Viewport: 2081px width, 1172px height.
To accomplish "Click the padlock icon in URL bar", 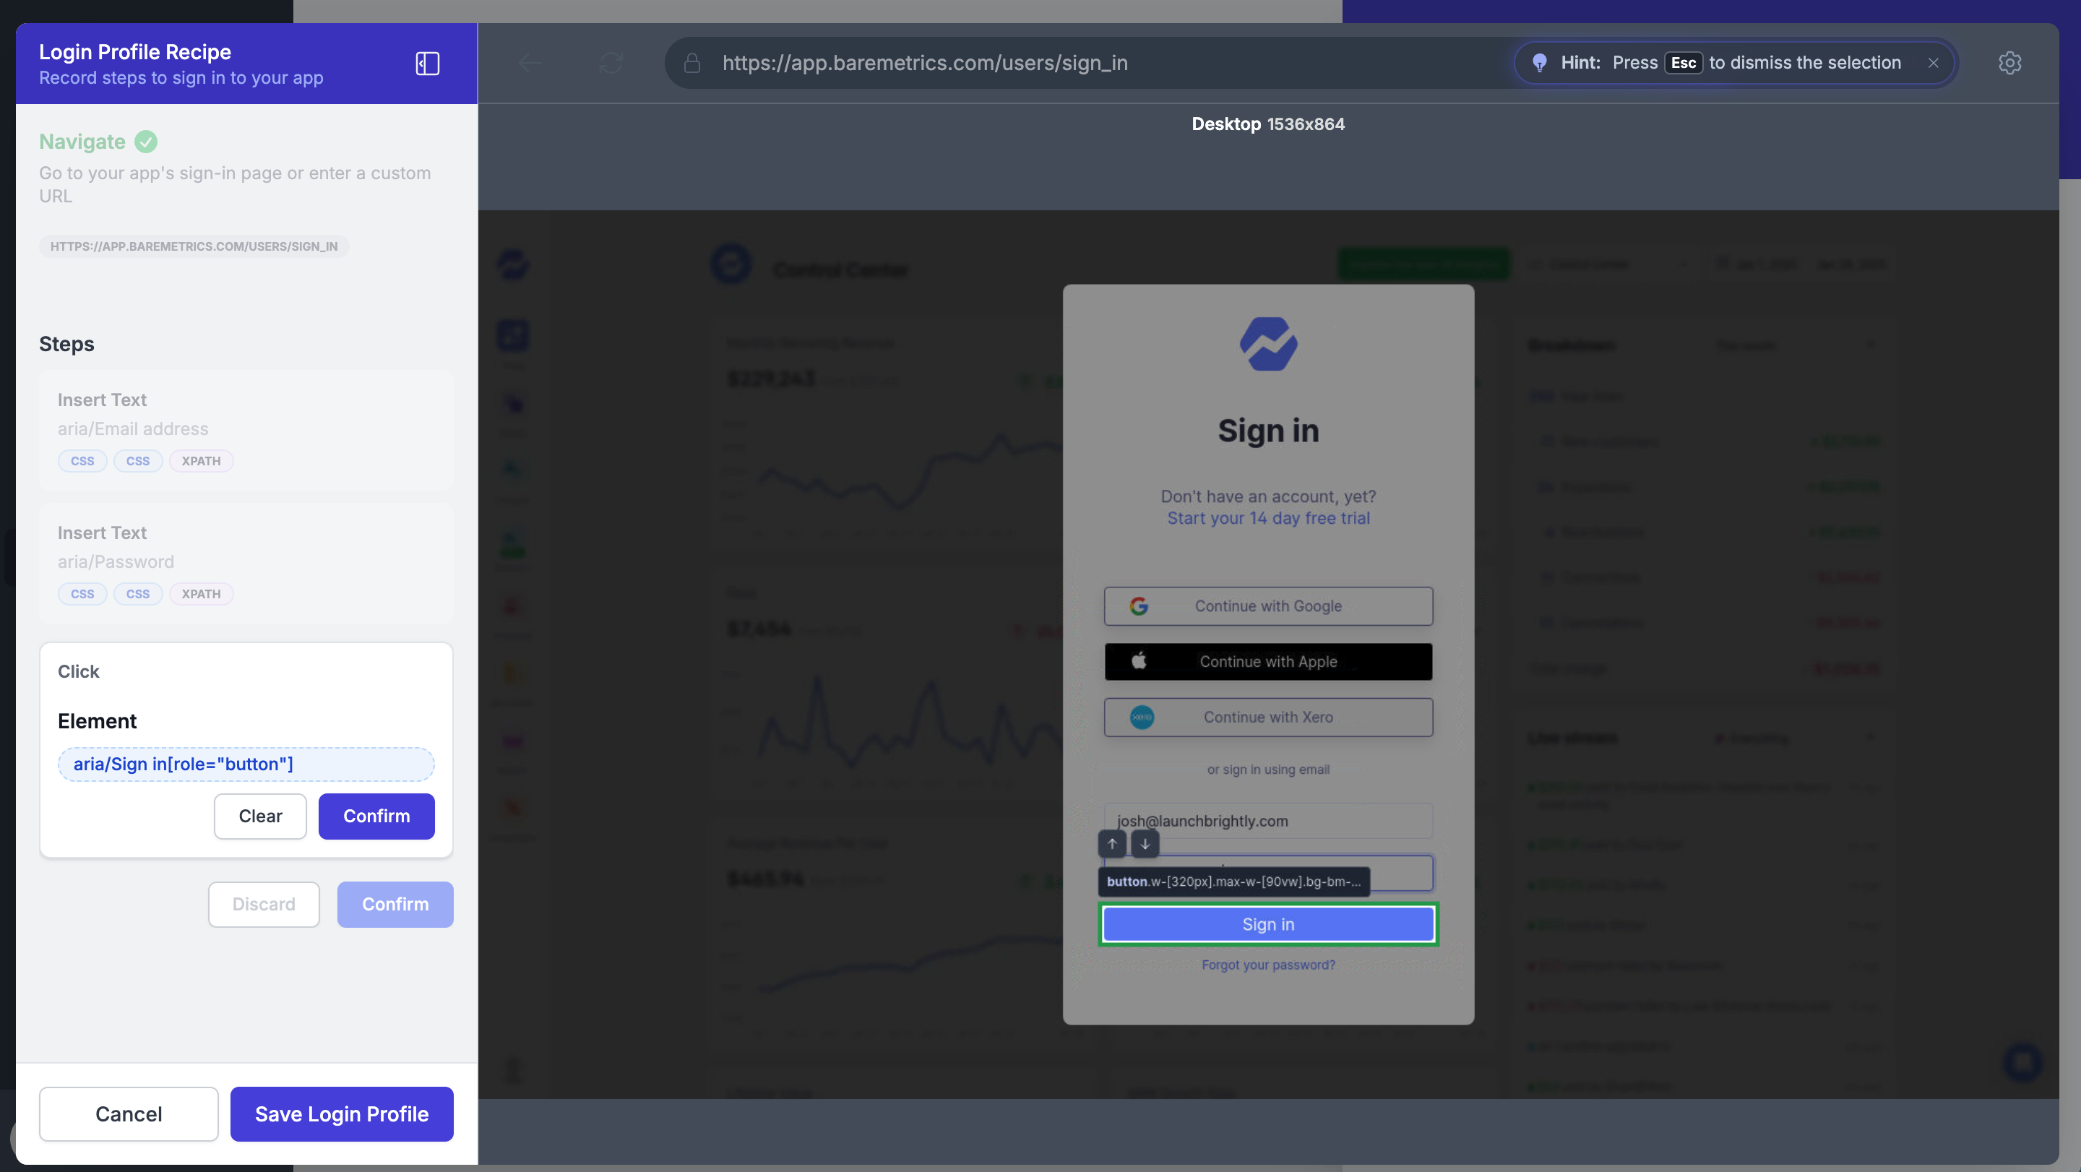I will 692,63.
